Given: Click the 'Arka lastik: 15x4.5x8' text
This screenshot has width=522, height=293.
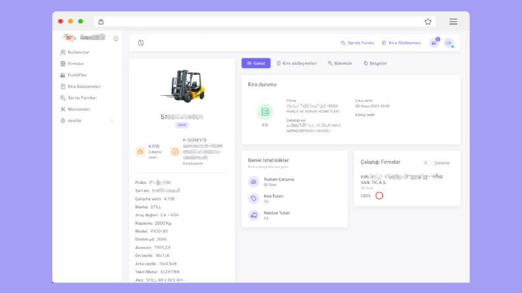Looking at the screenshot, I should click(156, 264).
